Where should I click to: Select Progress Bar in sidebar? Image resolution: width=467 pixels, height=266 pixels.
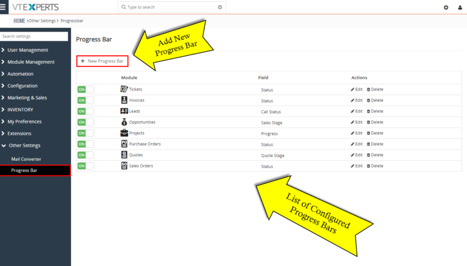(x=35, y=171)
